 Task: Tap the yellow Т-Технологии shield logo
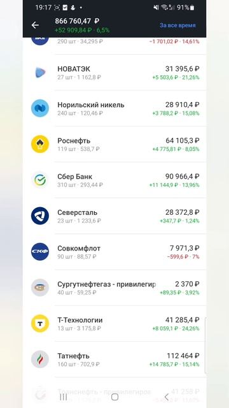(40, 323)
